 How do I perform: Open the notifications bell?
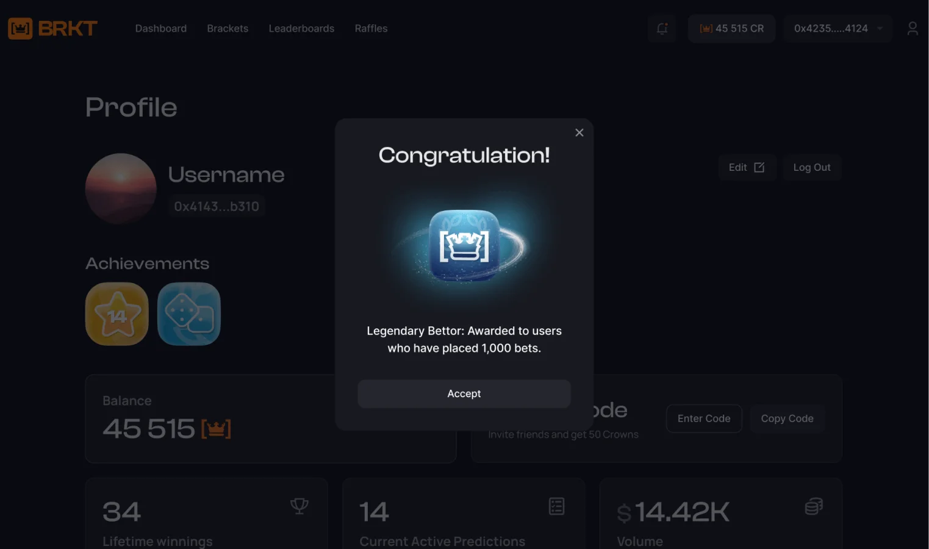662,29
